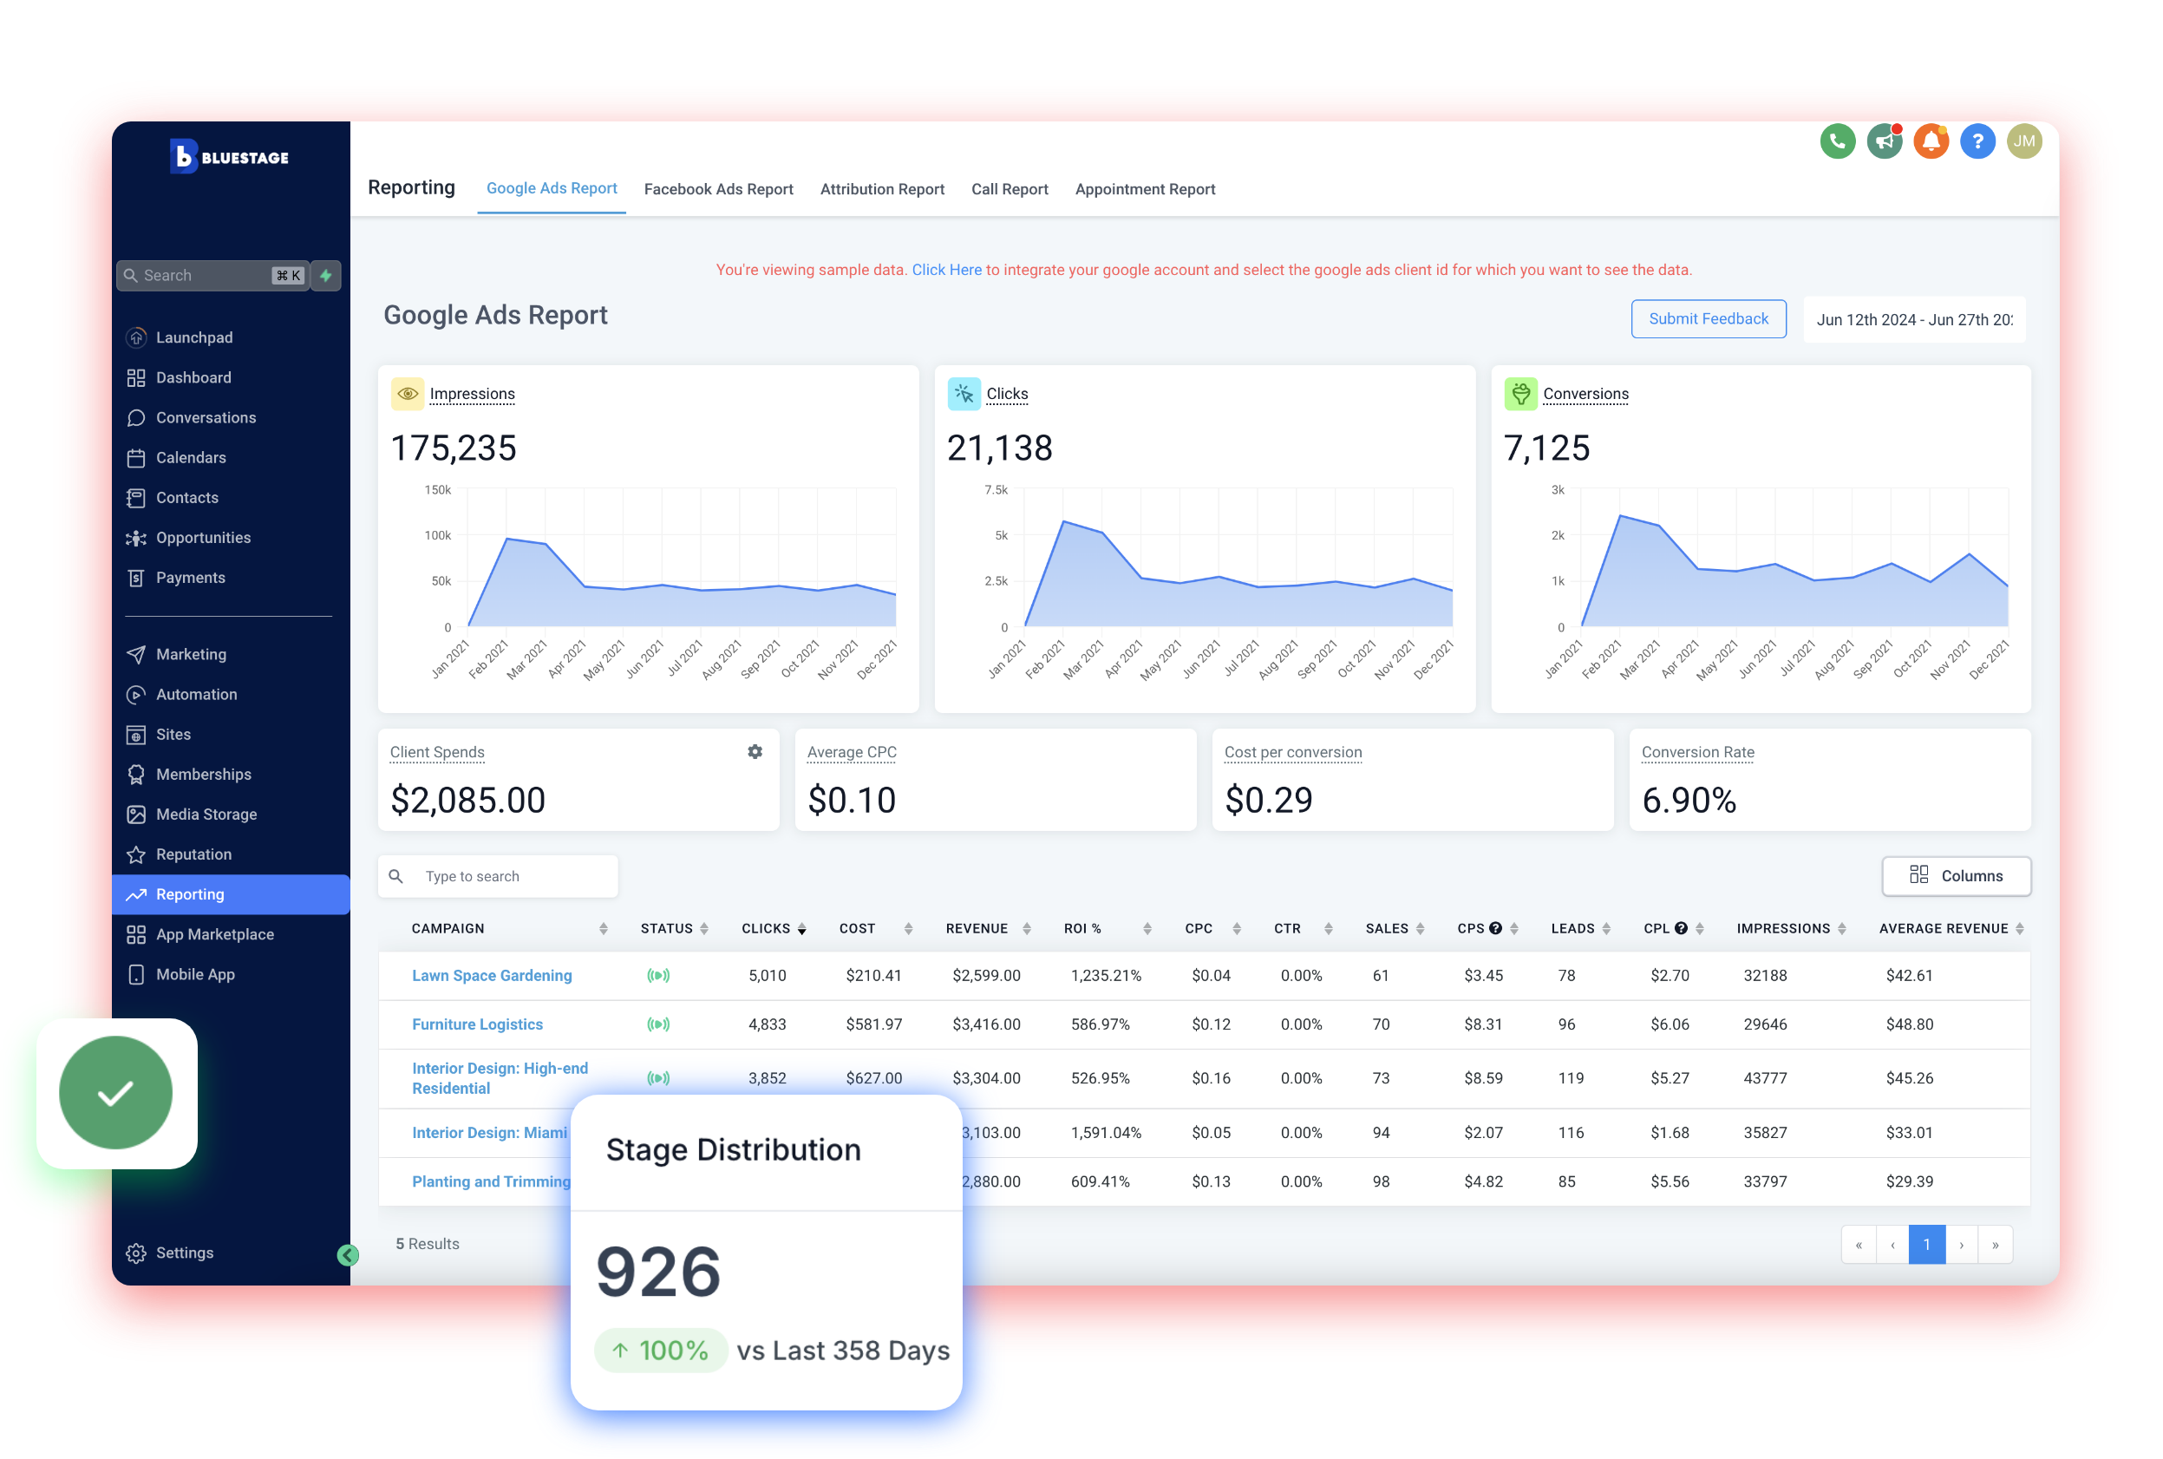2163x1459 pixels.
Task: Collapse the sidebar with the green chevron
Action: click(x=348, y=1254)
